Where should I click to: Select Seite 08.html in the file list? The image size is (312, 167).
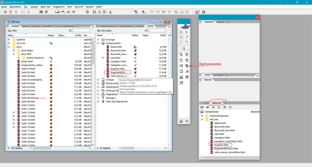click(x=28, y=98)
